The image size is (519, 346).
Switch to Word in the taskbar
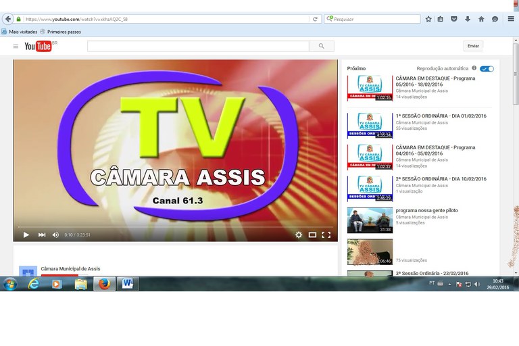(128, 284)
